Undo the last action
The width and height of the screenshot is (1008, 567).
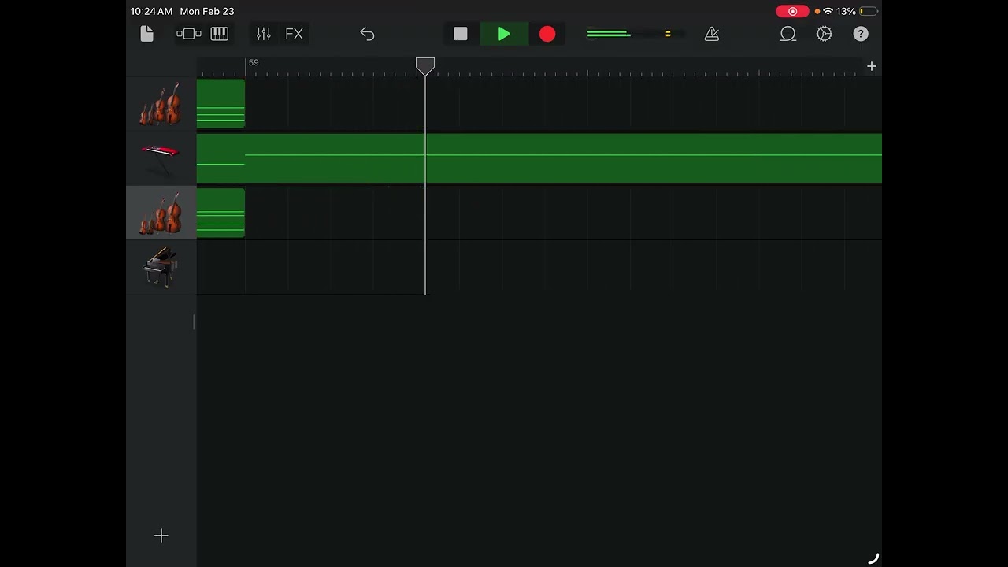pos(367,34)
